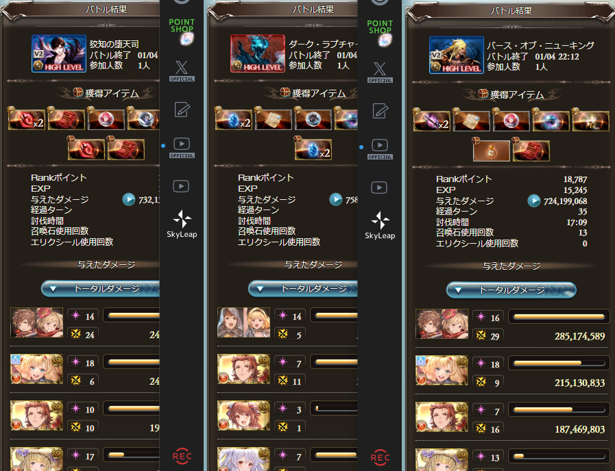Click the plain video icon in right sidebar

pyautogui.click(x=379, y=188)
